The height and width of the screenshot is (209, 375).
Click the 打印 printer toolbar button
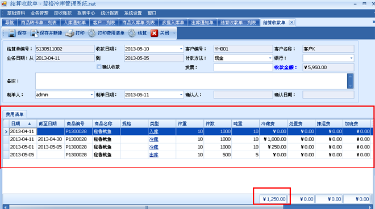pyautogui.click(x=75, y=33)
